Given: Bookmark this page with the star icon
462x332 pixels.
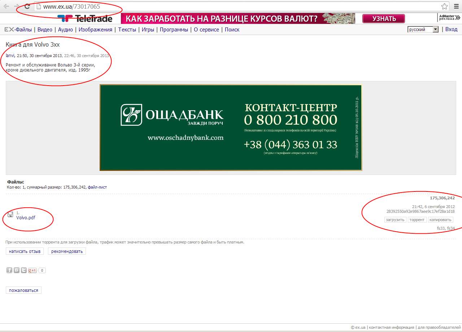Looking at the screenshot, I should 444,7.
